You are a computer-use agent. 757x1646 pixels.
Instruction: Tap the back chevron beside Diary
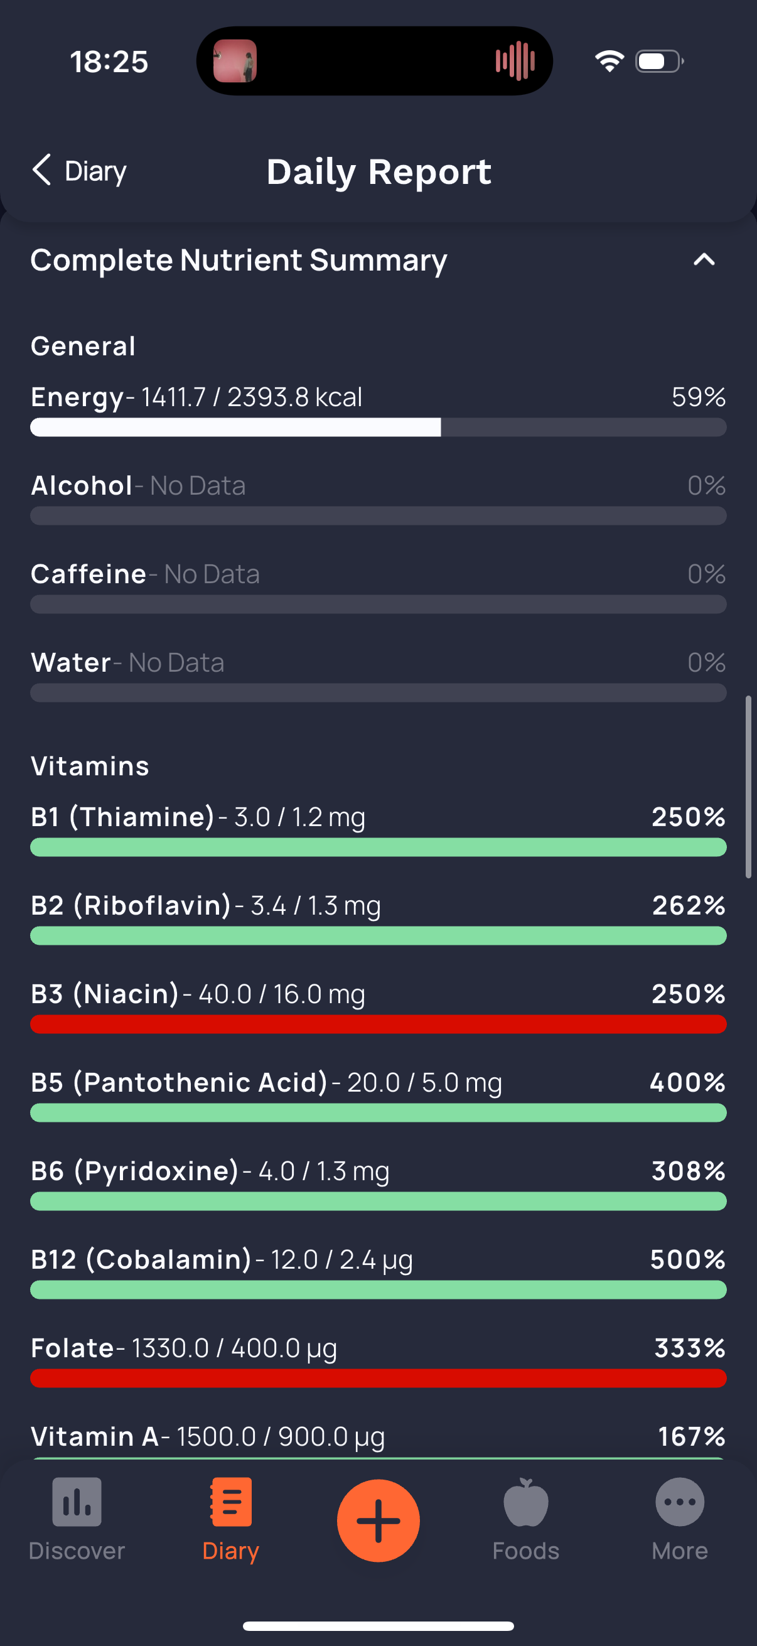41,170
